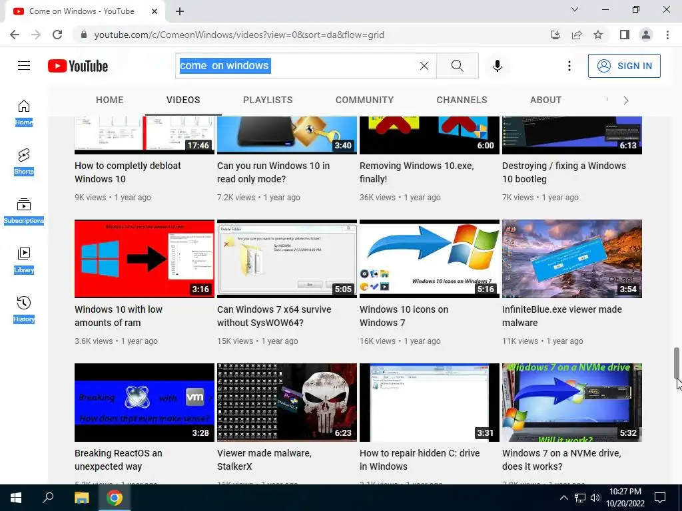Open Shorts in the sidebar
Screen dimensions: 682x511
pos(24,162)
